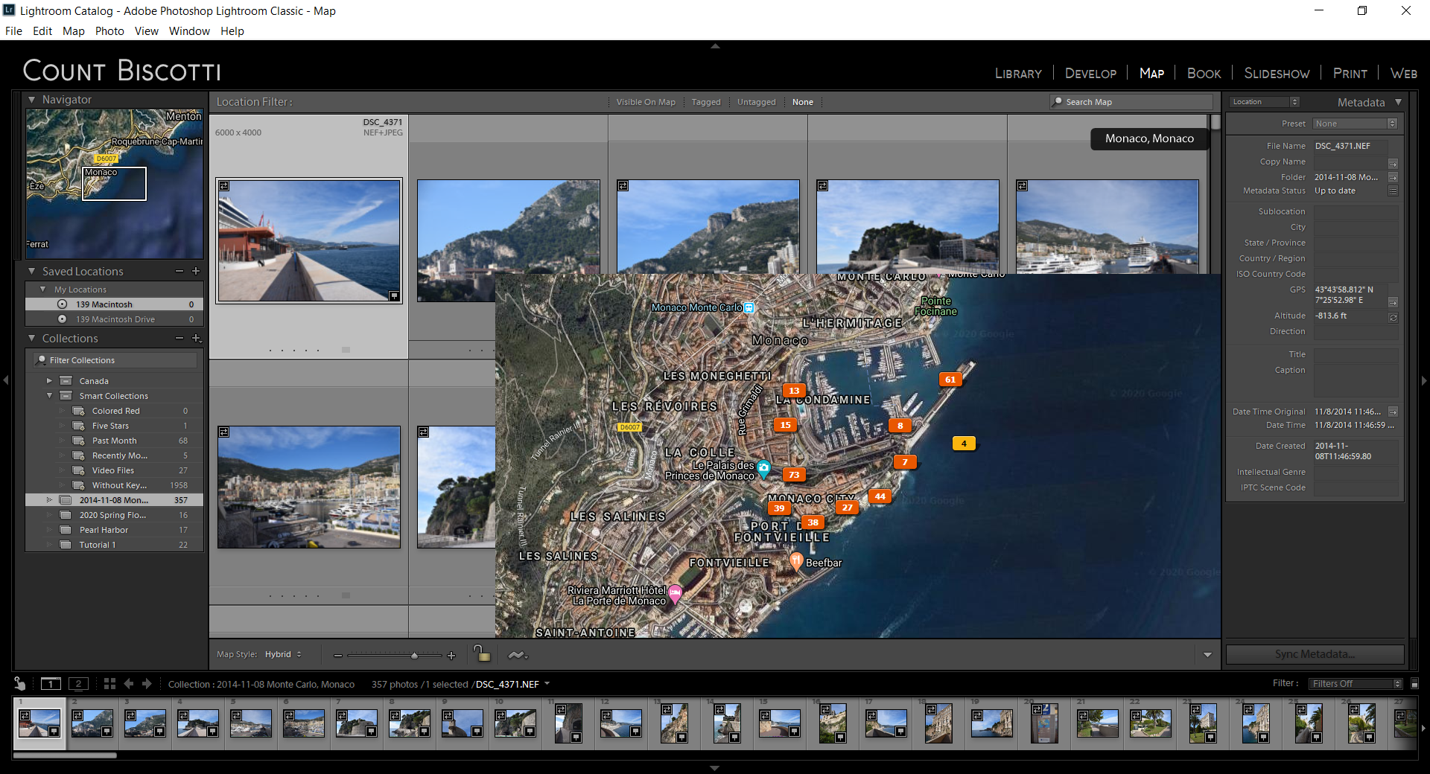Open the Photo menu
Viewport: 1430px width, 774px height.
pos(109,31)
